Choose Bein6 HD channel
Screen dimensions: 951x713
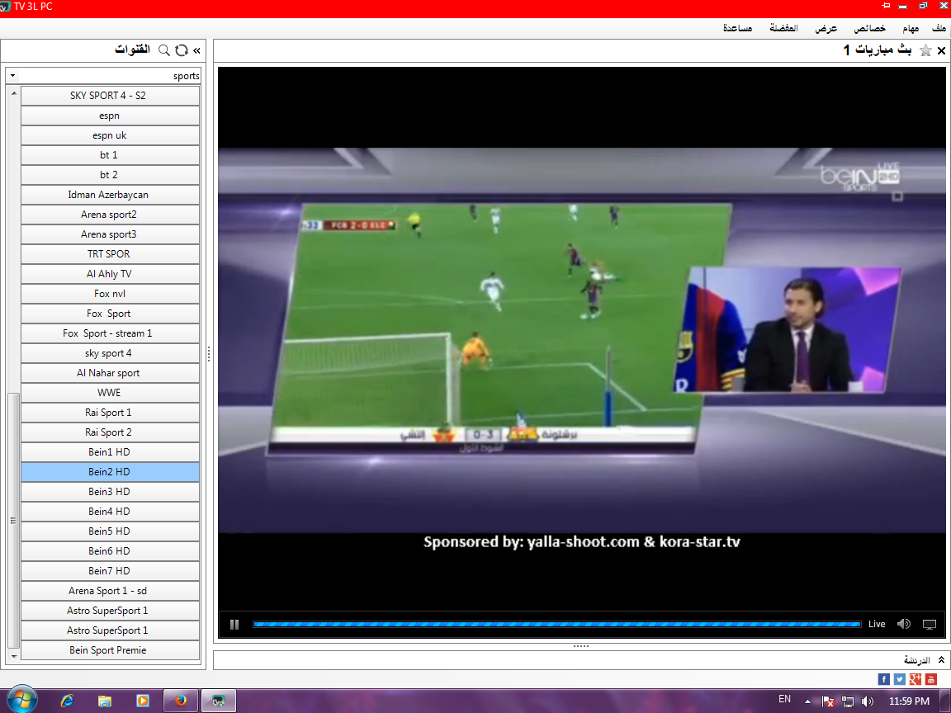click(x=110, y=551)
